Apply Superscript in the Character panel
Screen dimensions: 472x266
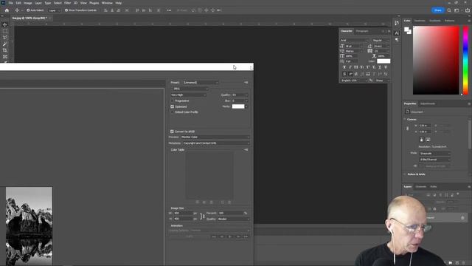pyautogui.click(x=368, y=67)
